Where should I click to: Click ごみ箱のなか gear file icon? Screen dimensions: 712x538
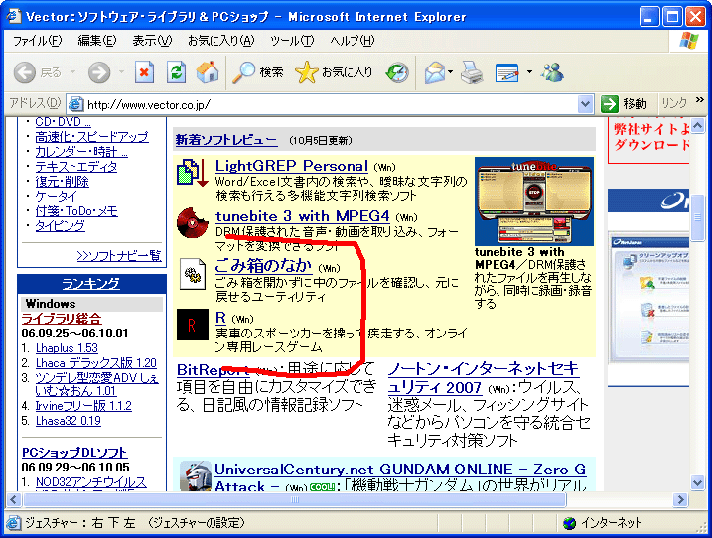pyautogui.click(x=192, y=274)
